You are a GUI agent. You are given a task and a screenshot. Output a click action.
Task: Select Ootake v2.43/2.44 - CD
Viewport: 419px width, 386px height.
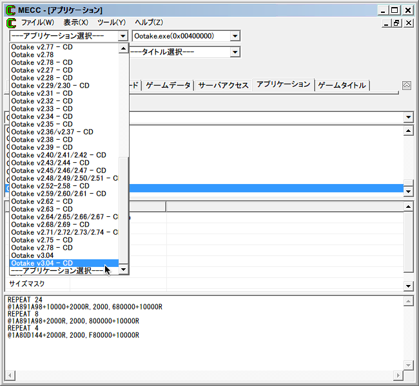coord(64,163)
